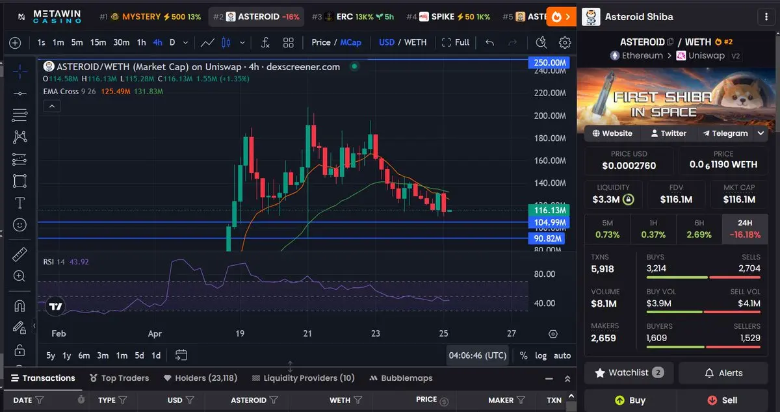Viewport: 780px width, 412px height.
Task: Undo the last chart action
Action: pyautogui.click(x=489, y=43)
